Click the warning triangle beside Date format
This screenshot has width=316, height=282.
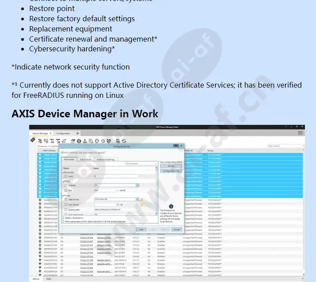tap(141, 200)
